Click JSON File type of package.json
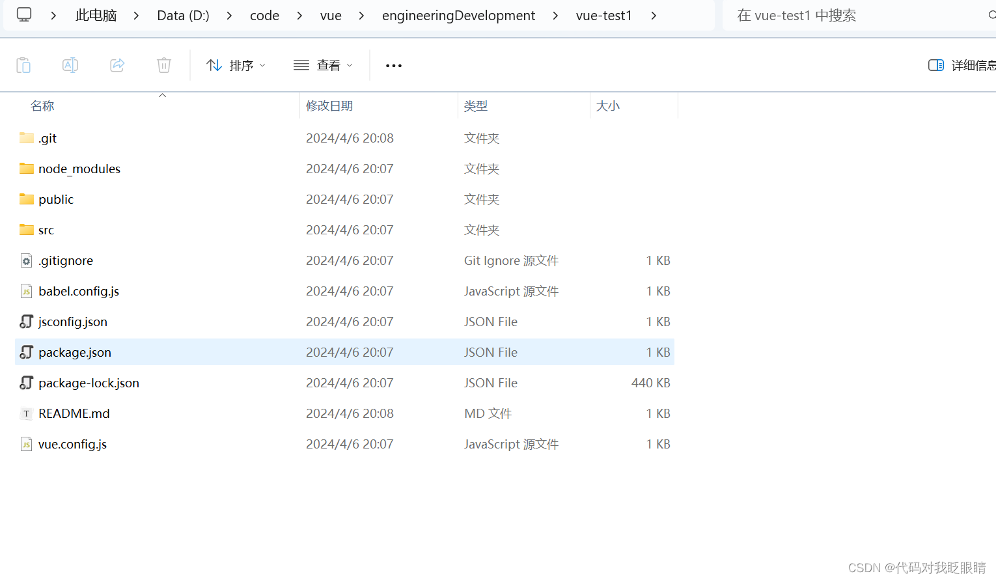Image resolution: width=996 pixels, height=580 pixels. tap(490, 352)
